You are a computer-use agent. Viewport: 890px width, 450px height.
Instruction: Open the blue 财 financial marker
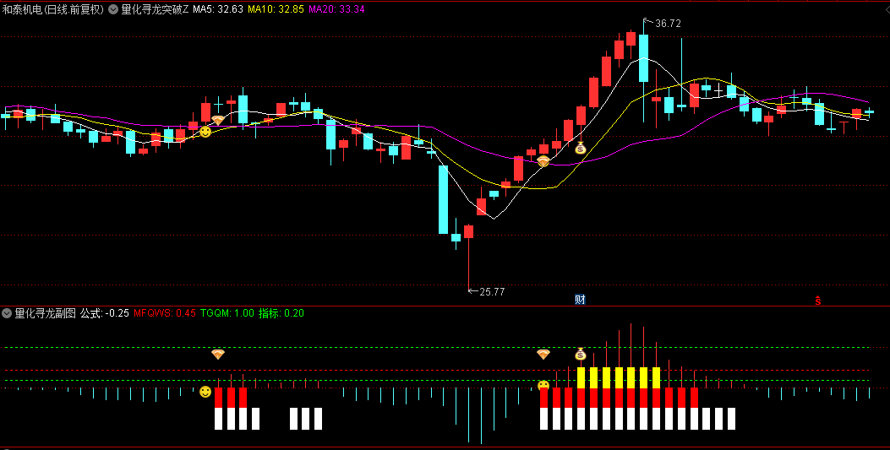(580, 300)
